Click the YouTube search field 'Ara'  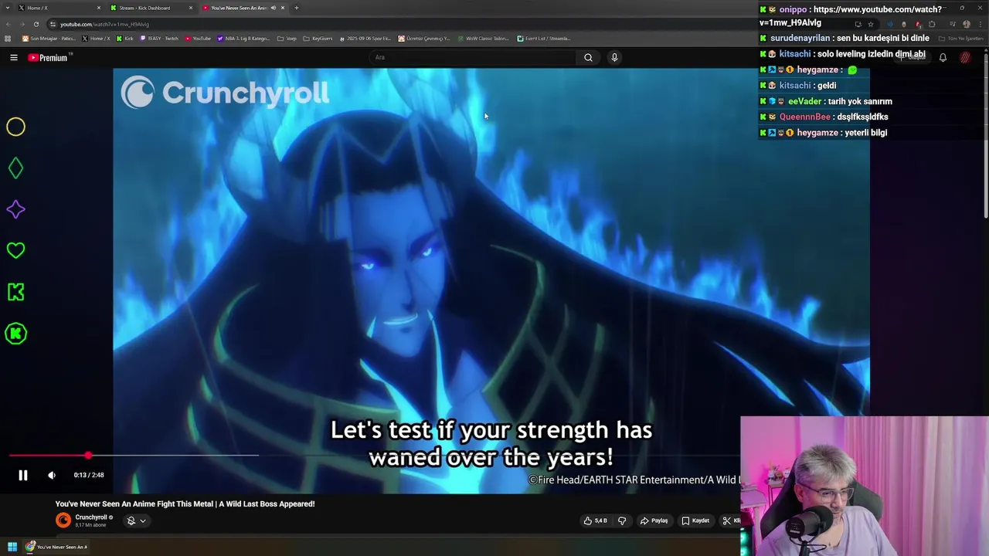471,57
